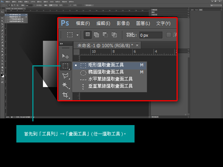The height and width of the screenshot is (167, 223).
Task: Choose 橢圓選取畫面工具 in the enlarged flyout
Action: coord(110,72)
